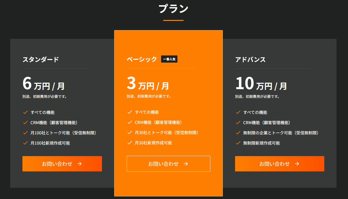The height and width of the screenshot is (199, 348).
Task: Select the ベーシック plan title
Action: point(142,59)
